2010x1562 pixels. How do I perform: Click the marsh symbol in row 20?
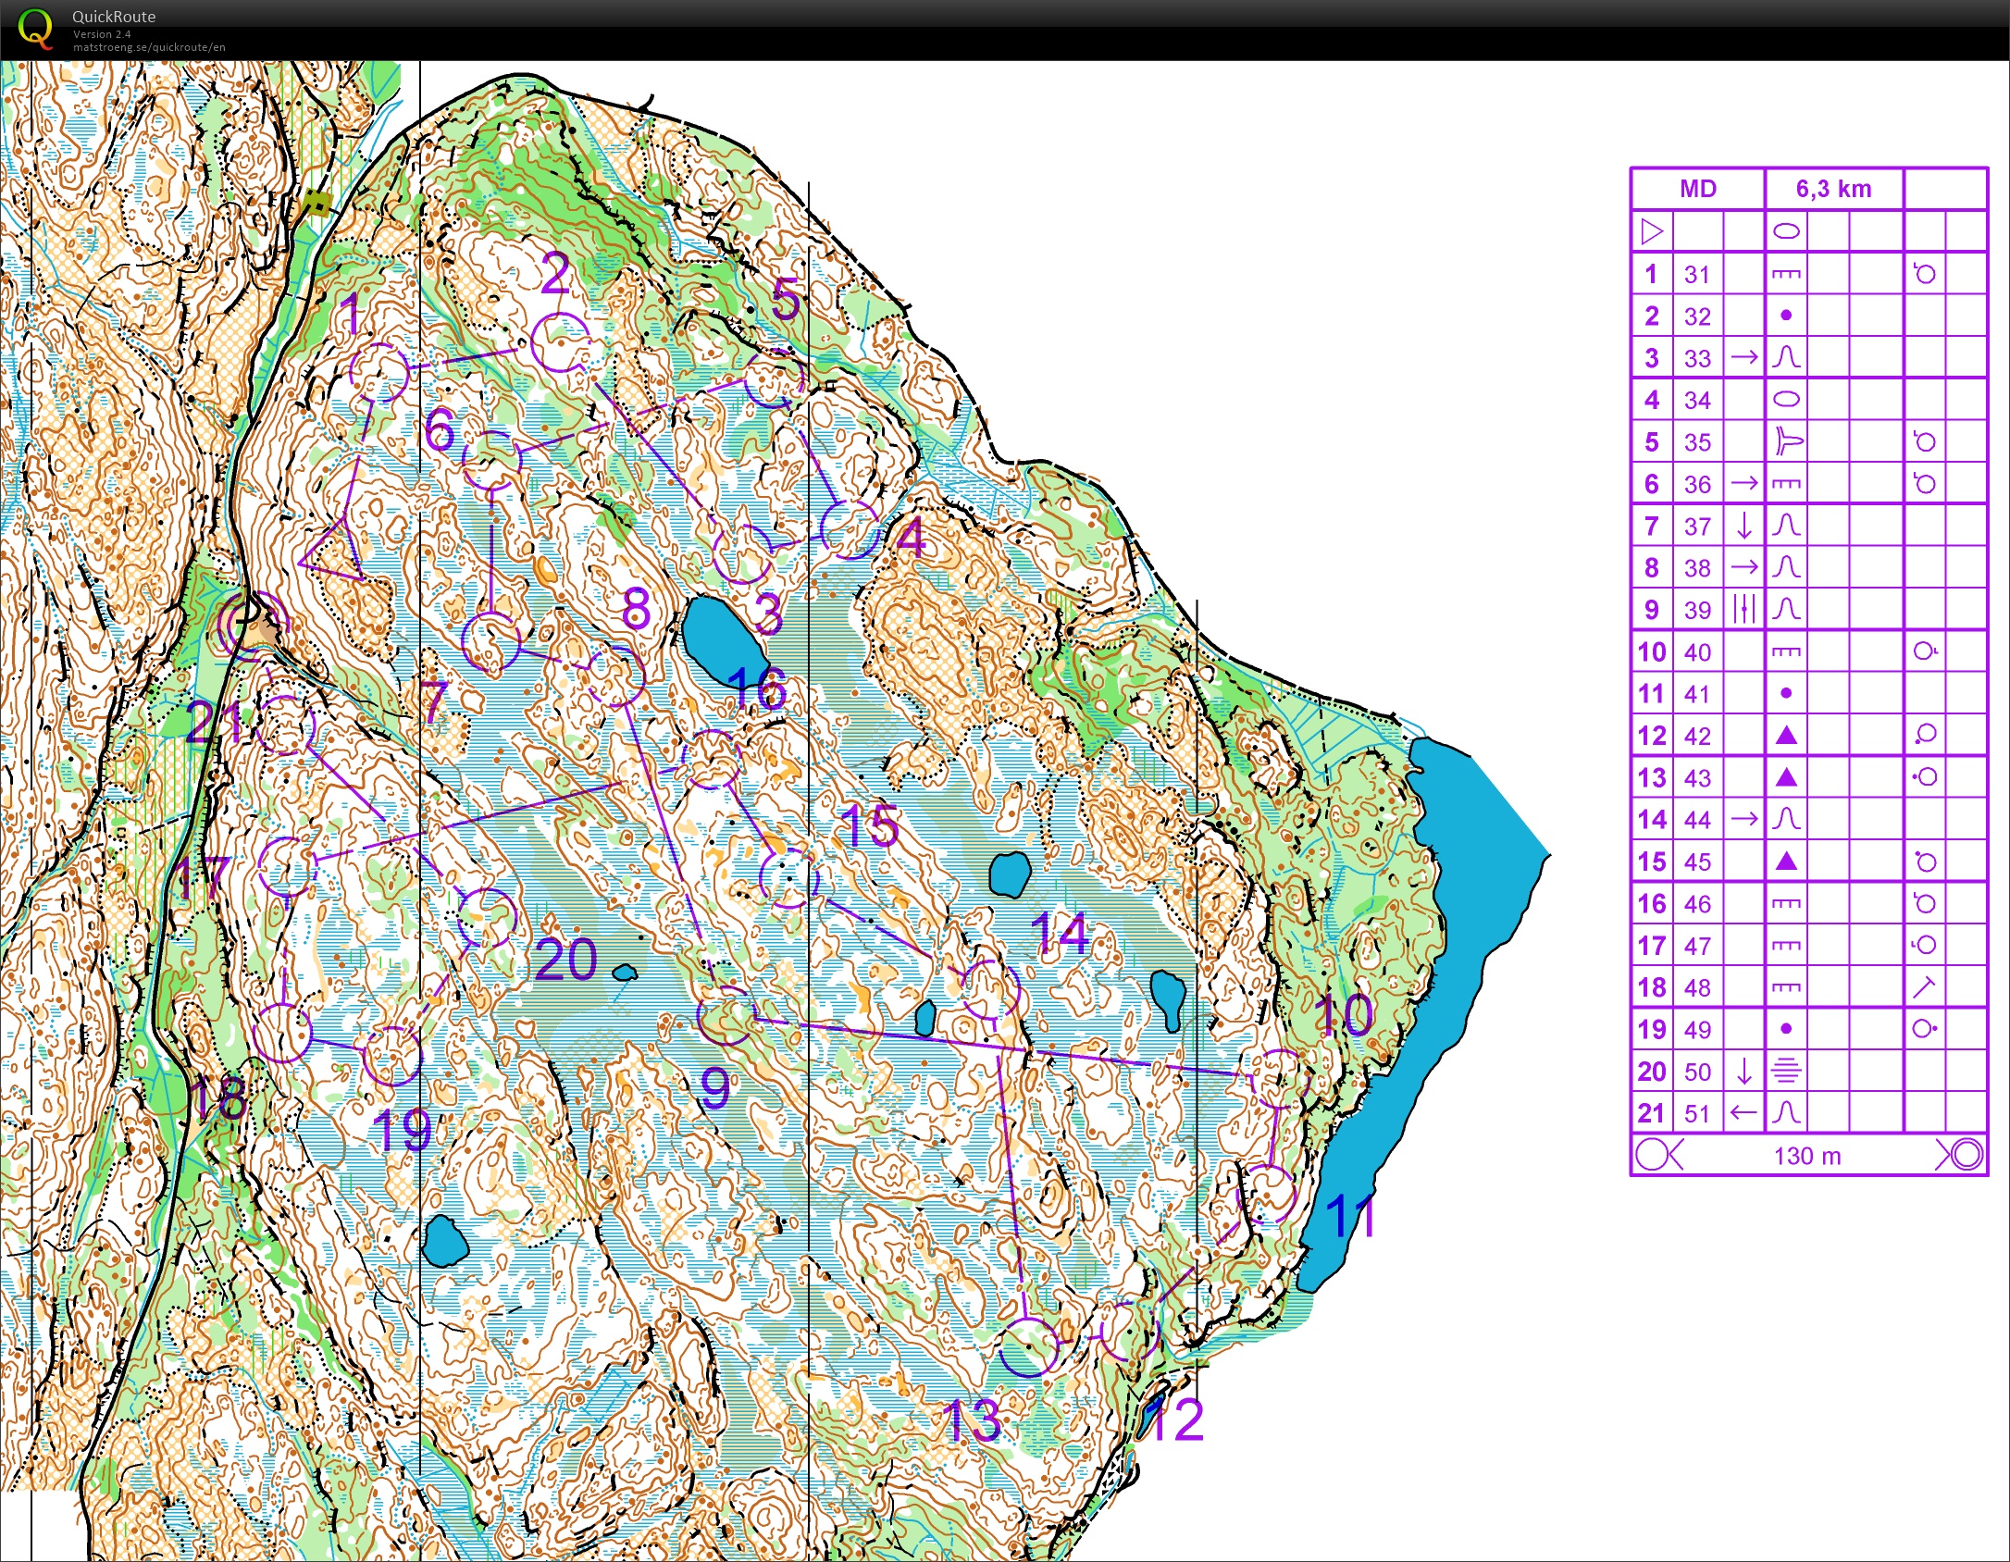1786,1072
